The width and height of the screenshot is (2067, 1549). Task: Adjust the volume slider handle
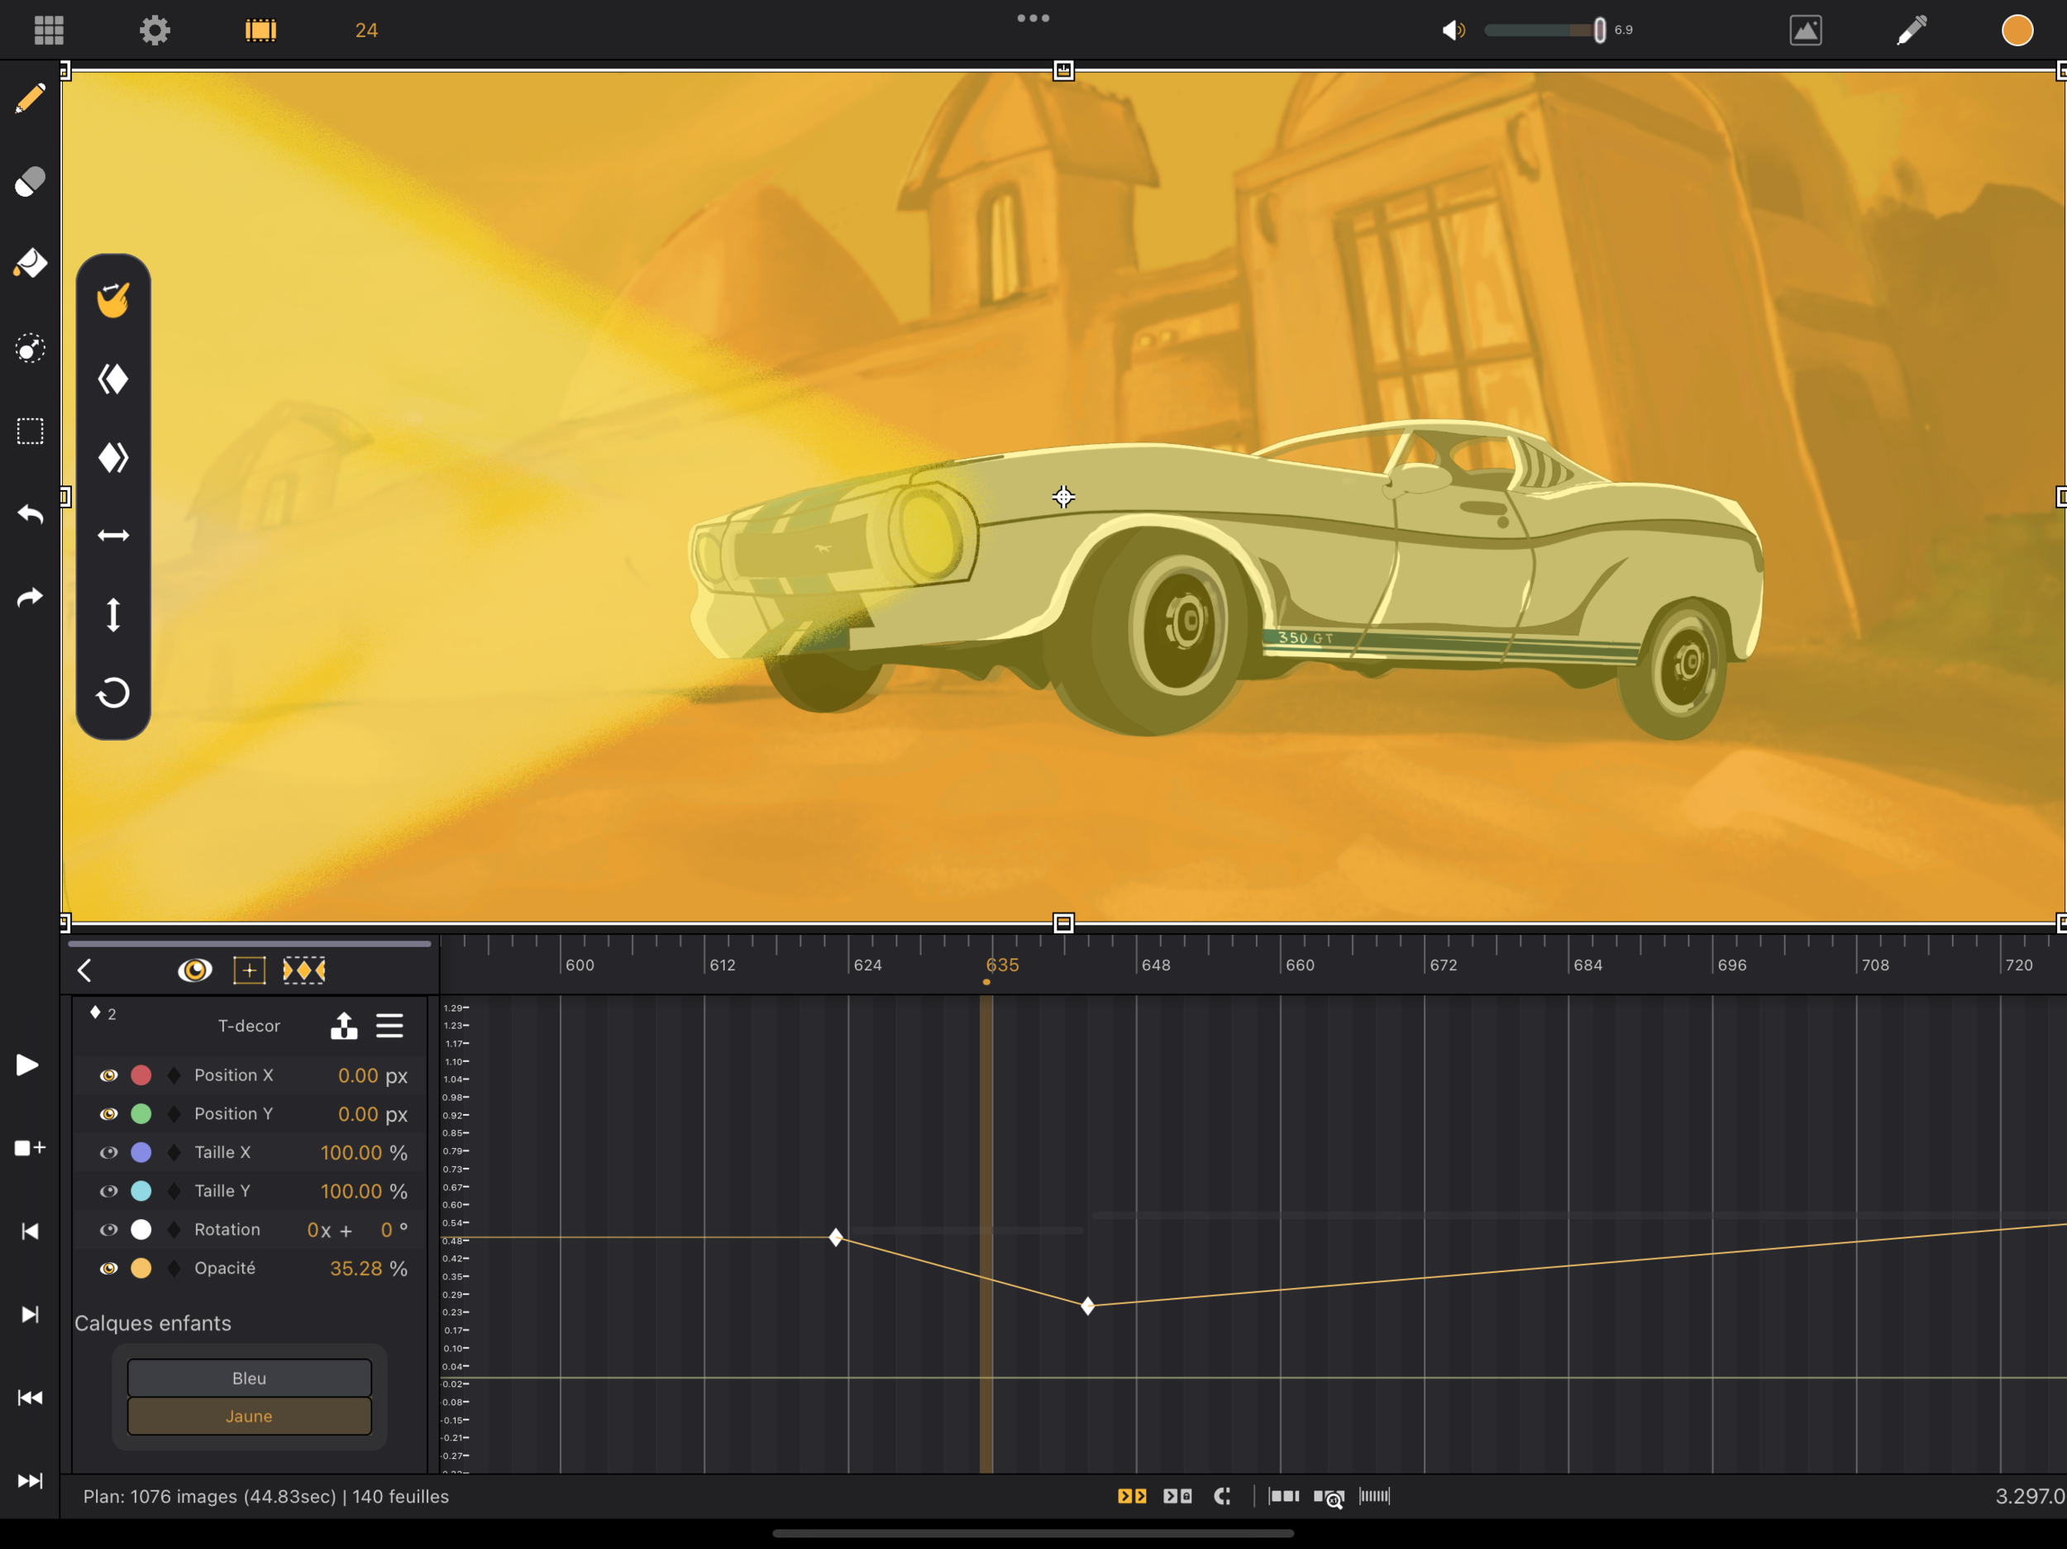click(1599, 30)
